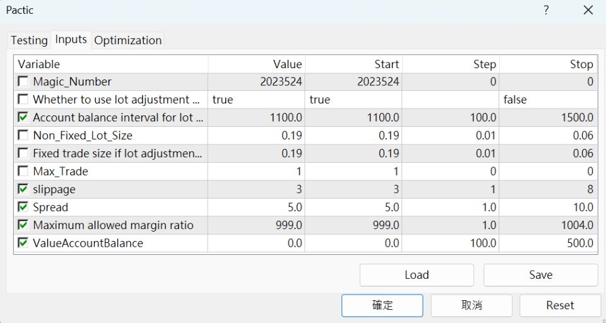Toggle the ValueAccountBalance checkbox
The image size is (606, 323).
point(23,243)
